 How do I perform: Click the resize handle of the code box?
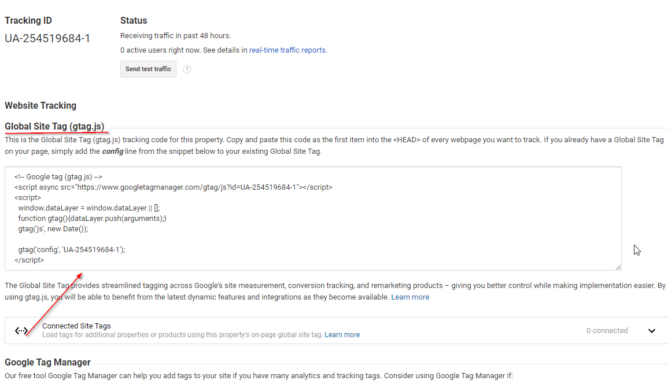pyautogui.click(x=618, y=267)
